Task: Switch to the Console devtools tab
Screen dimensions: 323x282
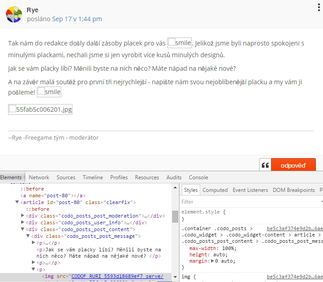Action: coord(198,177)
